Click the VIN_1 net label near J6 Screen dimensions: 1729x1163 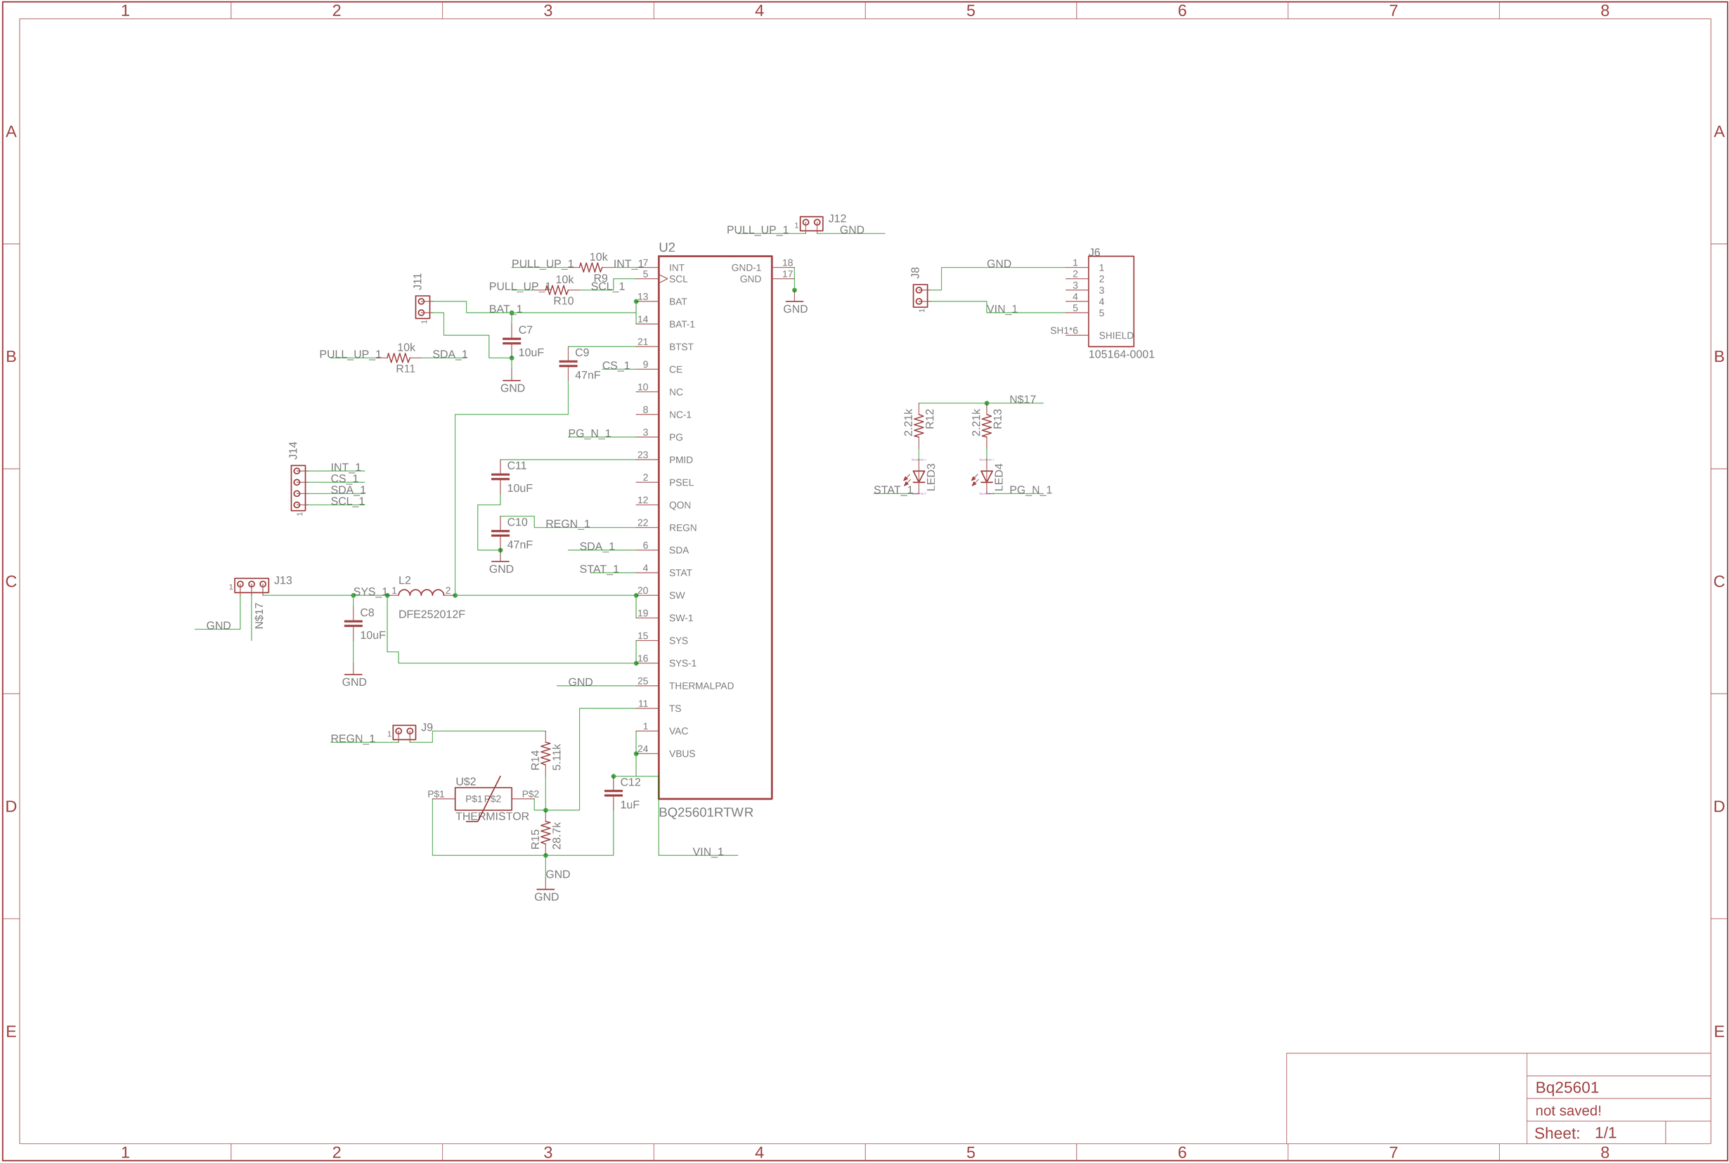point(1002,309)
